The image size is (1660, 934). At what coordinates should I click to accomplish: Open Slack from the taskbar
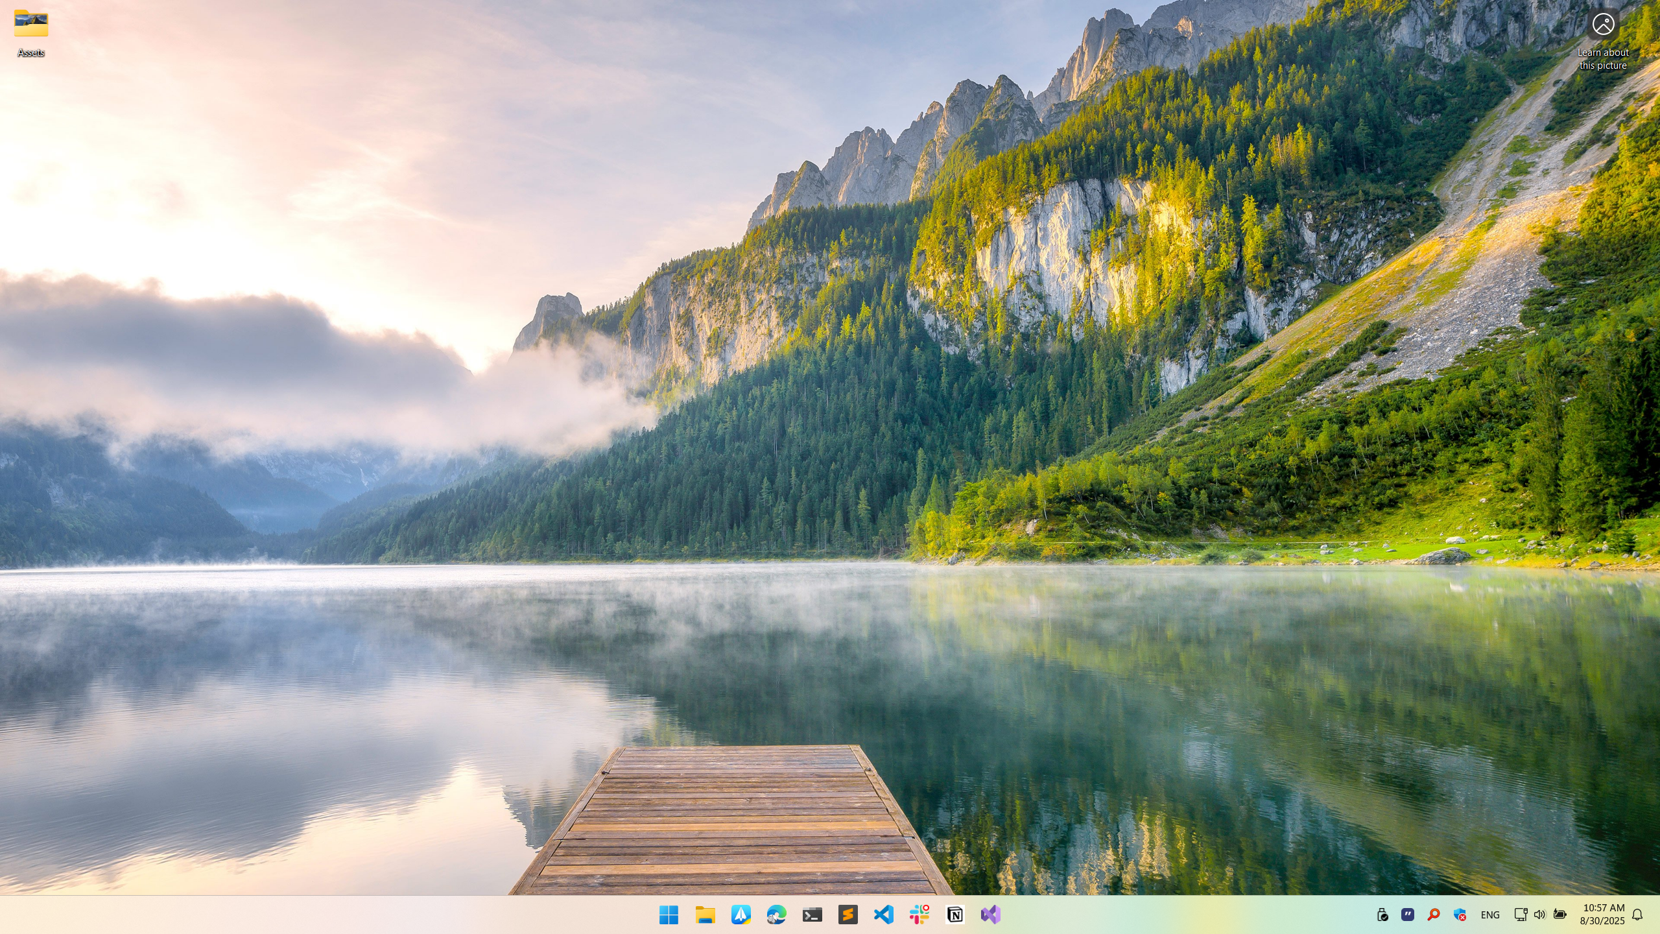click(x=919, y=915)
